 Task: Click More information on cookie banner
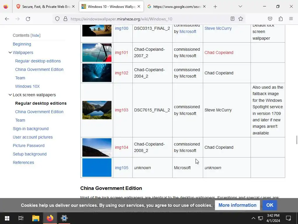(237, 205)
